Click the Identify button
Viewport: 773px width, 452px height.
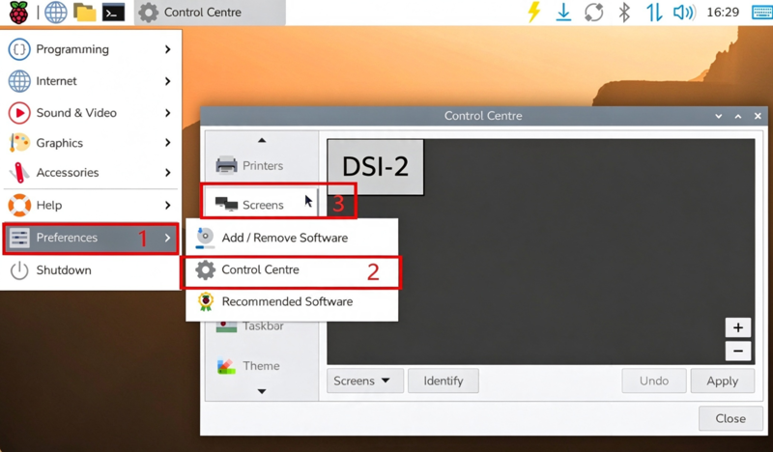pos(444,381)
